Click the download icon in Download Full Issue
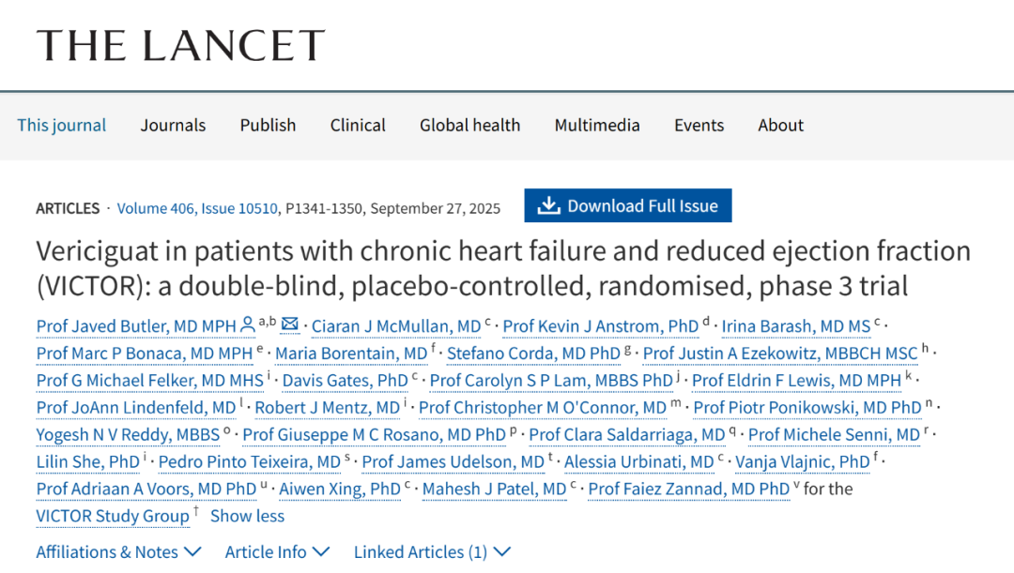The image size is (1014, 573). pyautogui.click(x=548, y=206)
